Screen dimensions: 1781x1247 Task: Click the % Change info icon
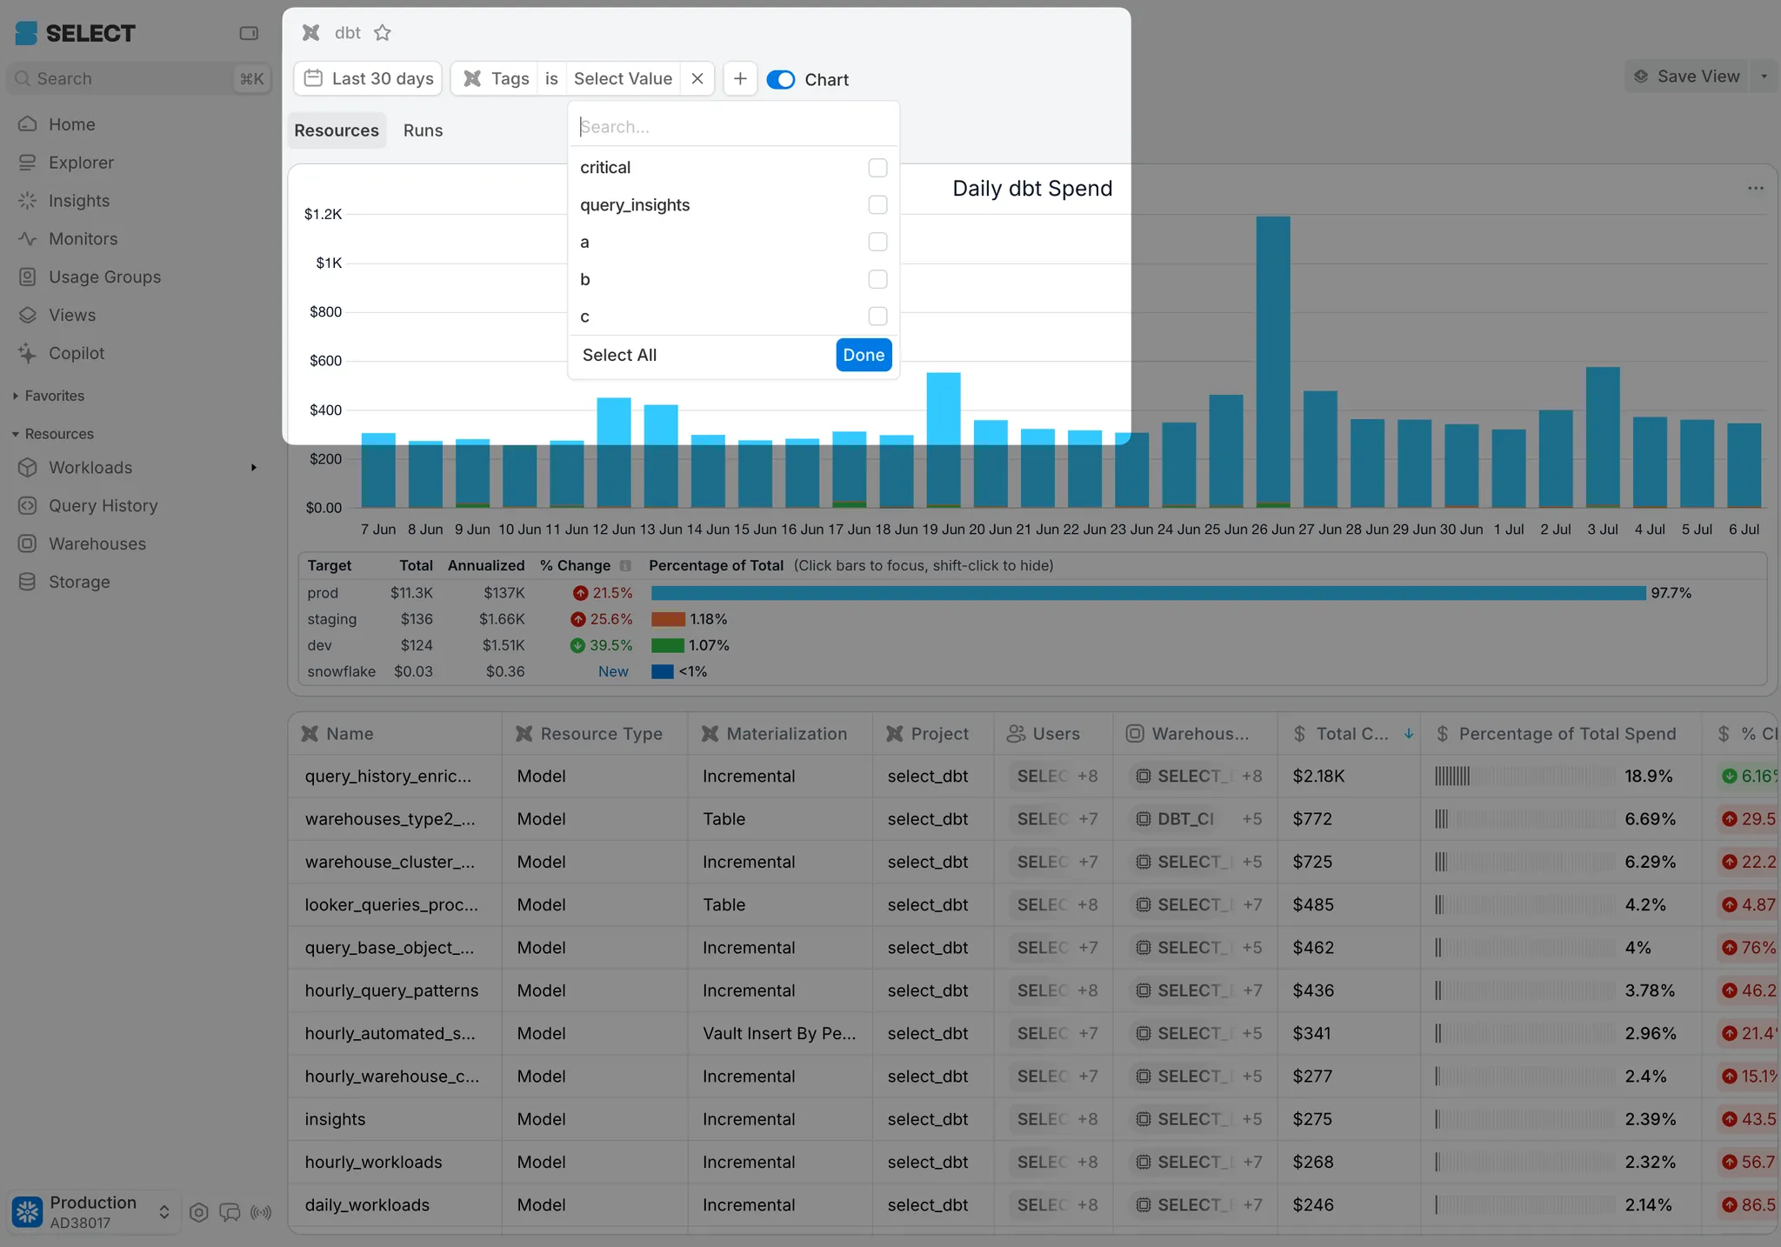(x=625, y=566)
